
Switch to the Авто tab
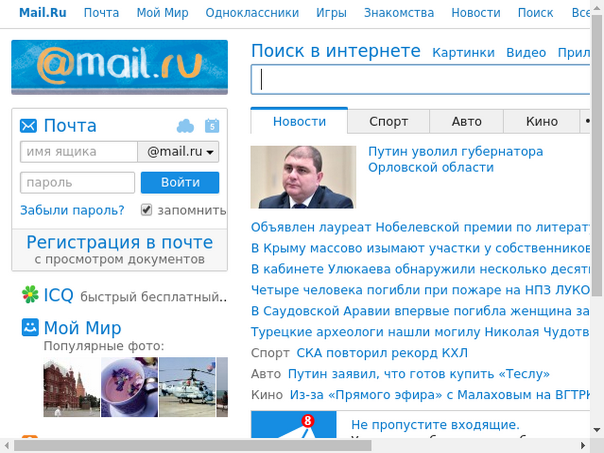467,122
